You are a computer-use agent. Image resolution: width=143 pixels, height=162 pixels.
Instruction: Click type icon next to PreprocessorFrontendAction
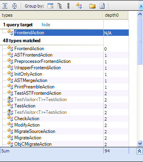click(10, 61)
